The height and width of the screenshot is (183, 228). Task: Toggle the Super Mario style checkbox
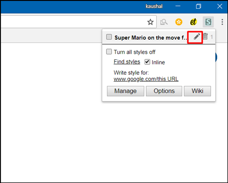point(109,37)
